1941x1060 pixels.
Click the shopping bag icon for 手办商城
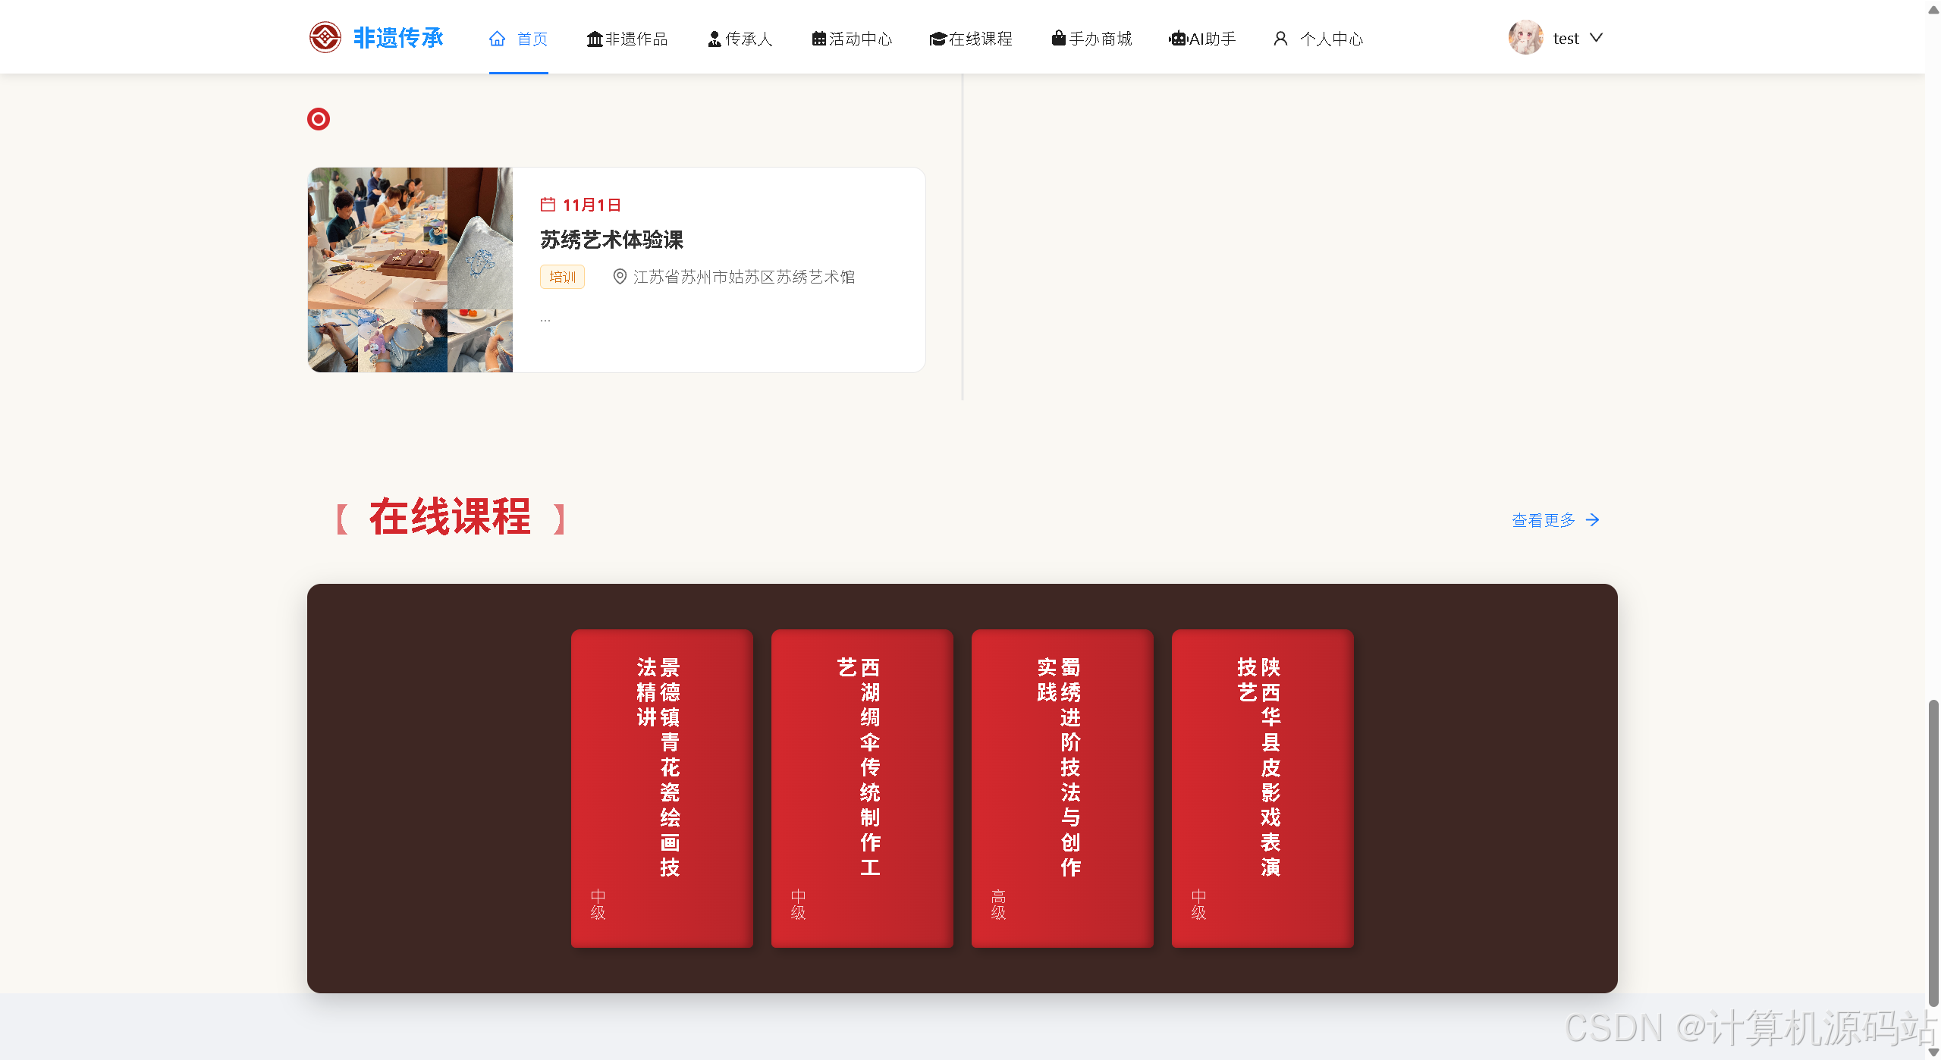[x=1058, y=38]
